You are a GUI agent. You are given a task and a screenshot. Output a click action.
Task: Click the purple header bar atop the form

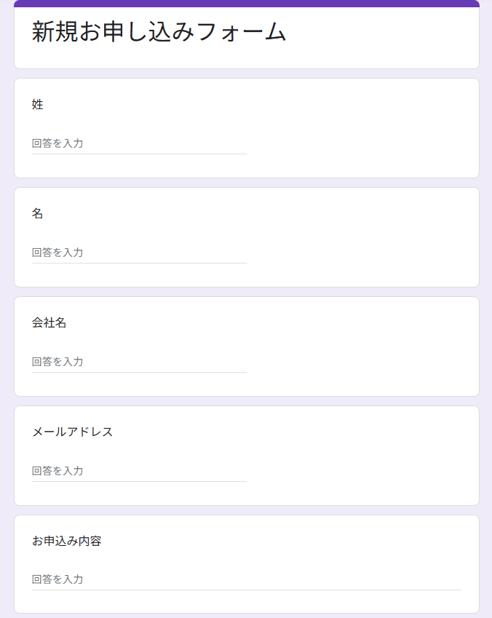click(246, 4)
